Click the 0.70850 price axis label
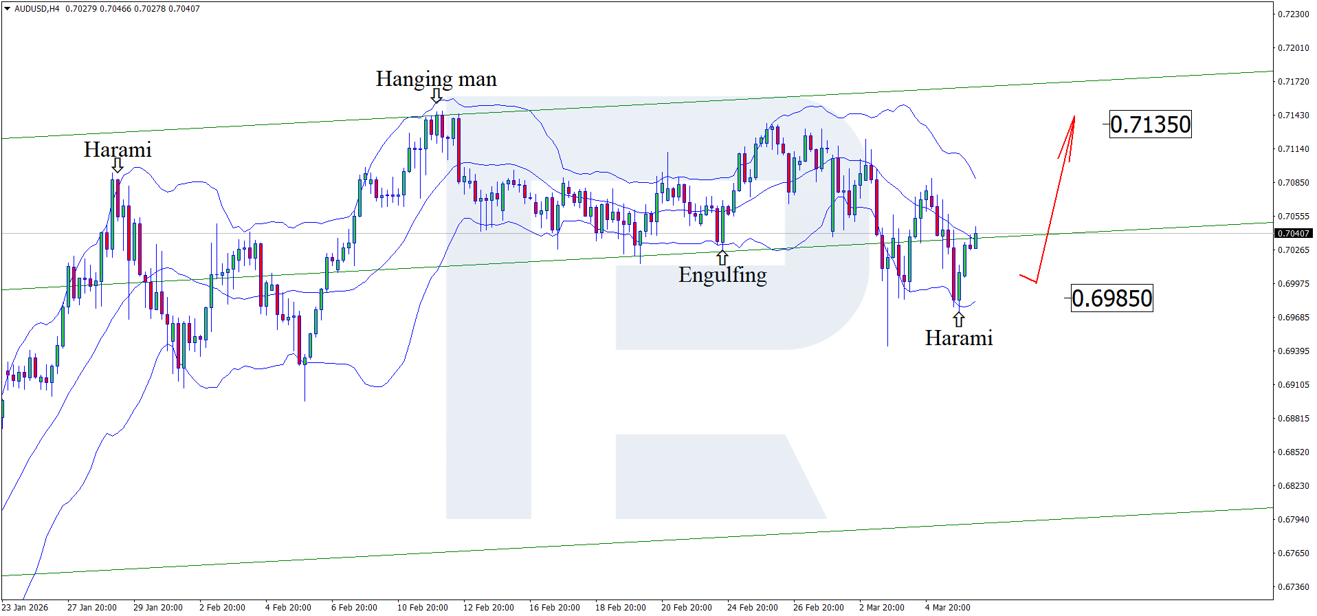The image size is (1317, 616). coord(1293,183)
